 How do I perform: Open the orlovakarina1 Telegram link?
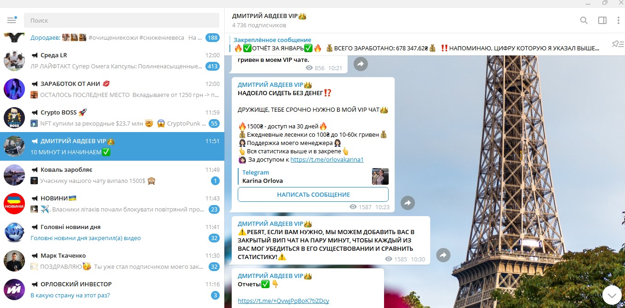[x=327, y=160]
